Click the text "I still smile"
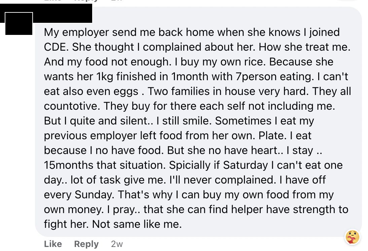The image size is (368, 251). (184, 121)
